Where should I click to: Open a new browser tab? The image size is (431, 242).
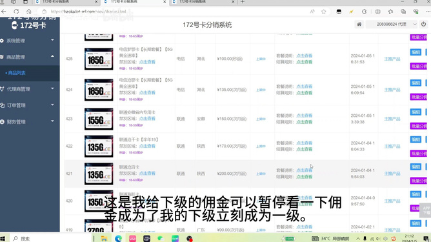[243, 2]
